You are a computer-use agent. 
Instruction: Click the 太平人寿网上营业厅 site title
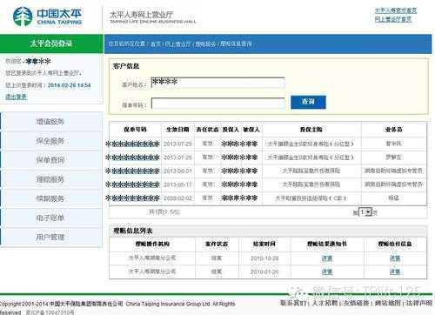142,15
